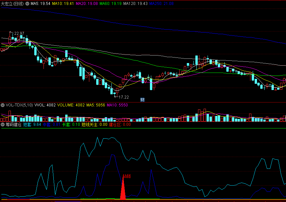This screenshot has width=286, height=202.
Task: Click the volume MA5: 5856 label
Action: coord(96,105)
